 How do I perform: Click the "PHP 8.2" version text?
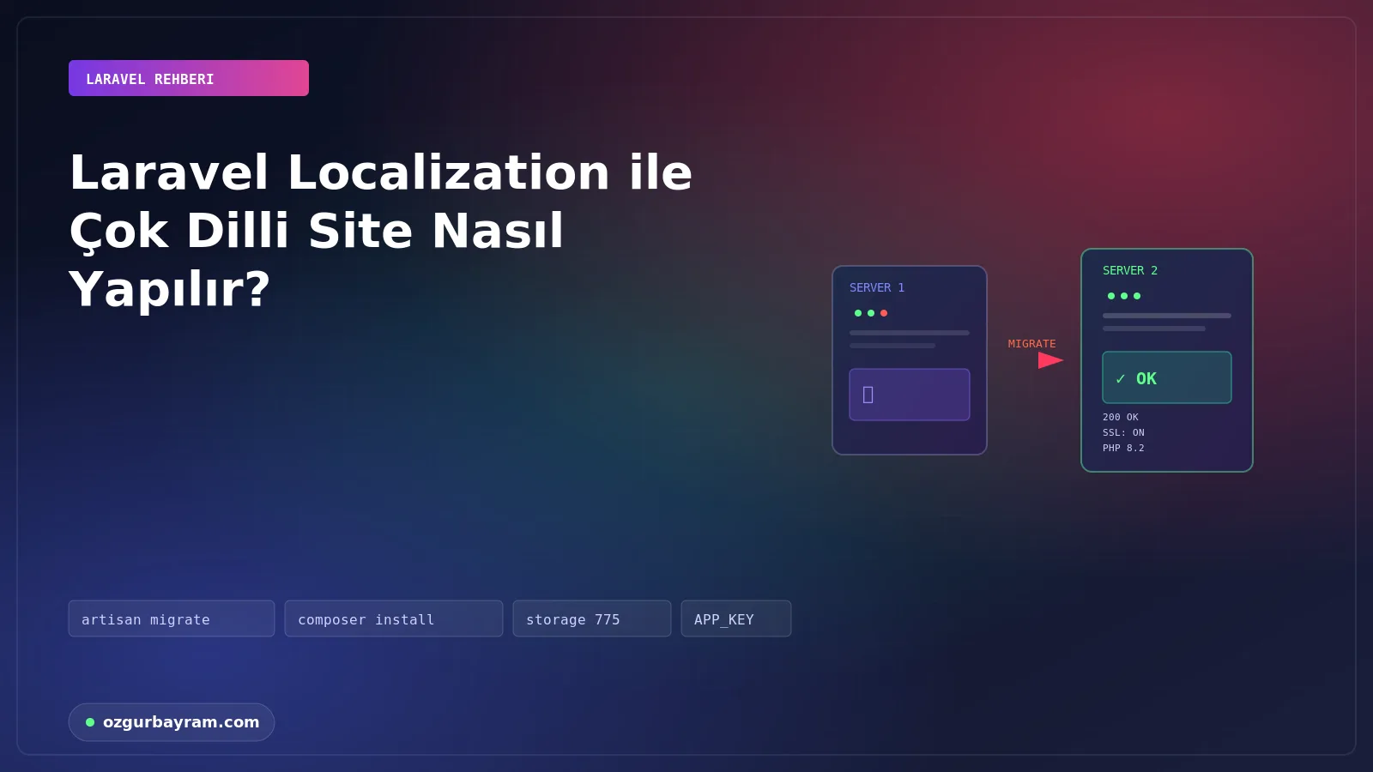tap(1123, 448)
